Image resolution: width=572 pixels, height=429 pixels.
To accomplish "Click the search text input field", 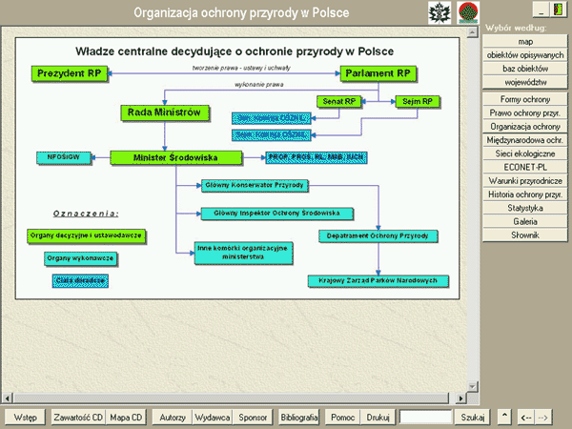I will 425,417.
